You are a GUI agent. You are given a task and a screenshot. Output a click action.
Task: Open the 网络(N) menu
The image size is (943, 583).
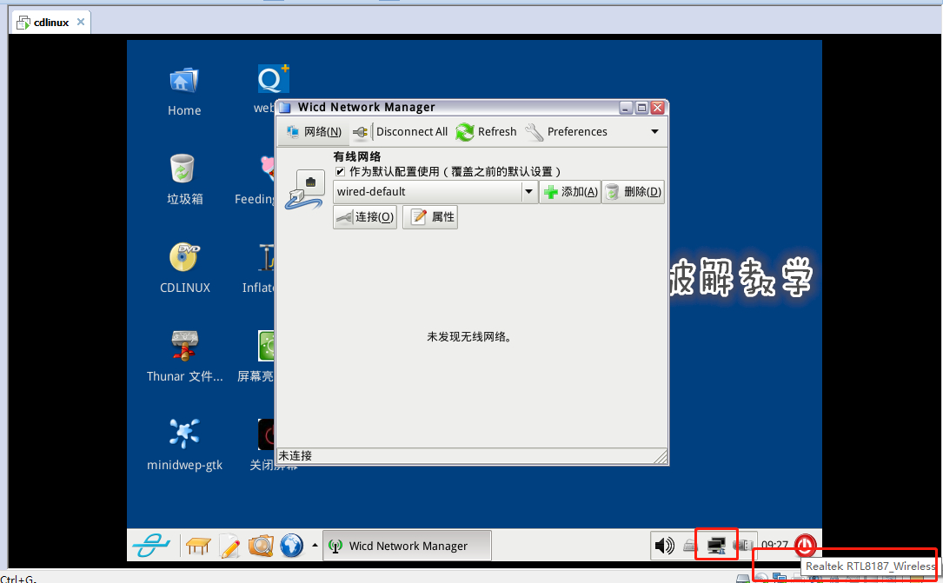pos(314,131)
